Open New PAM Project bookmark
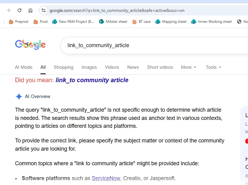 pos(73,22)
